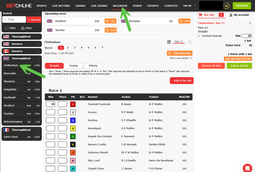Switch to the My account tab

[x=239, y=15]
